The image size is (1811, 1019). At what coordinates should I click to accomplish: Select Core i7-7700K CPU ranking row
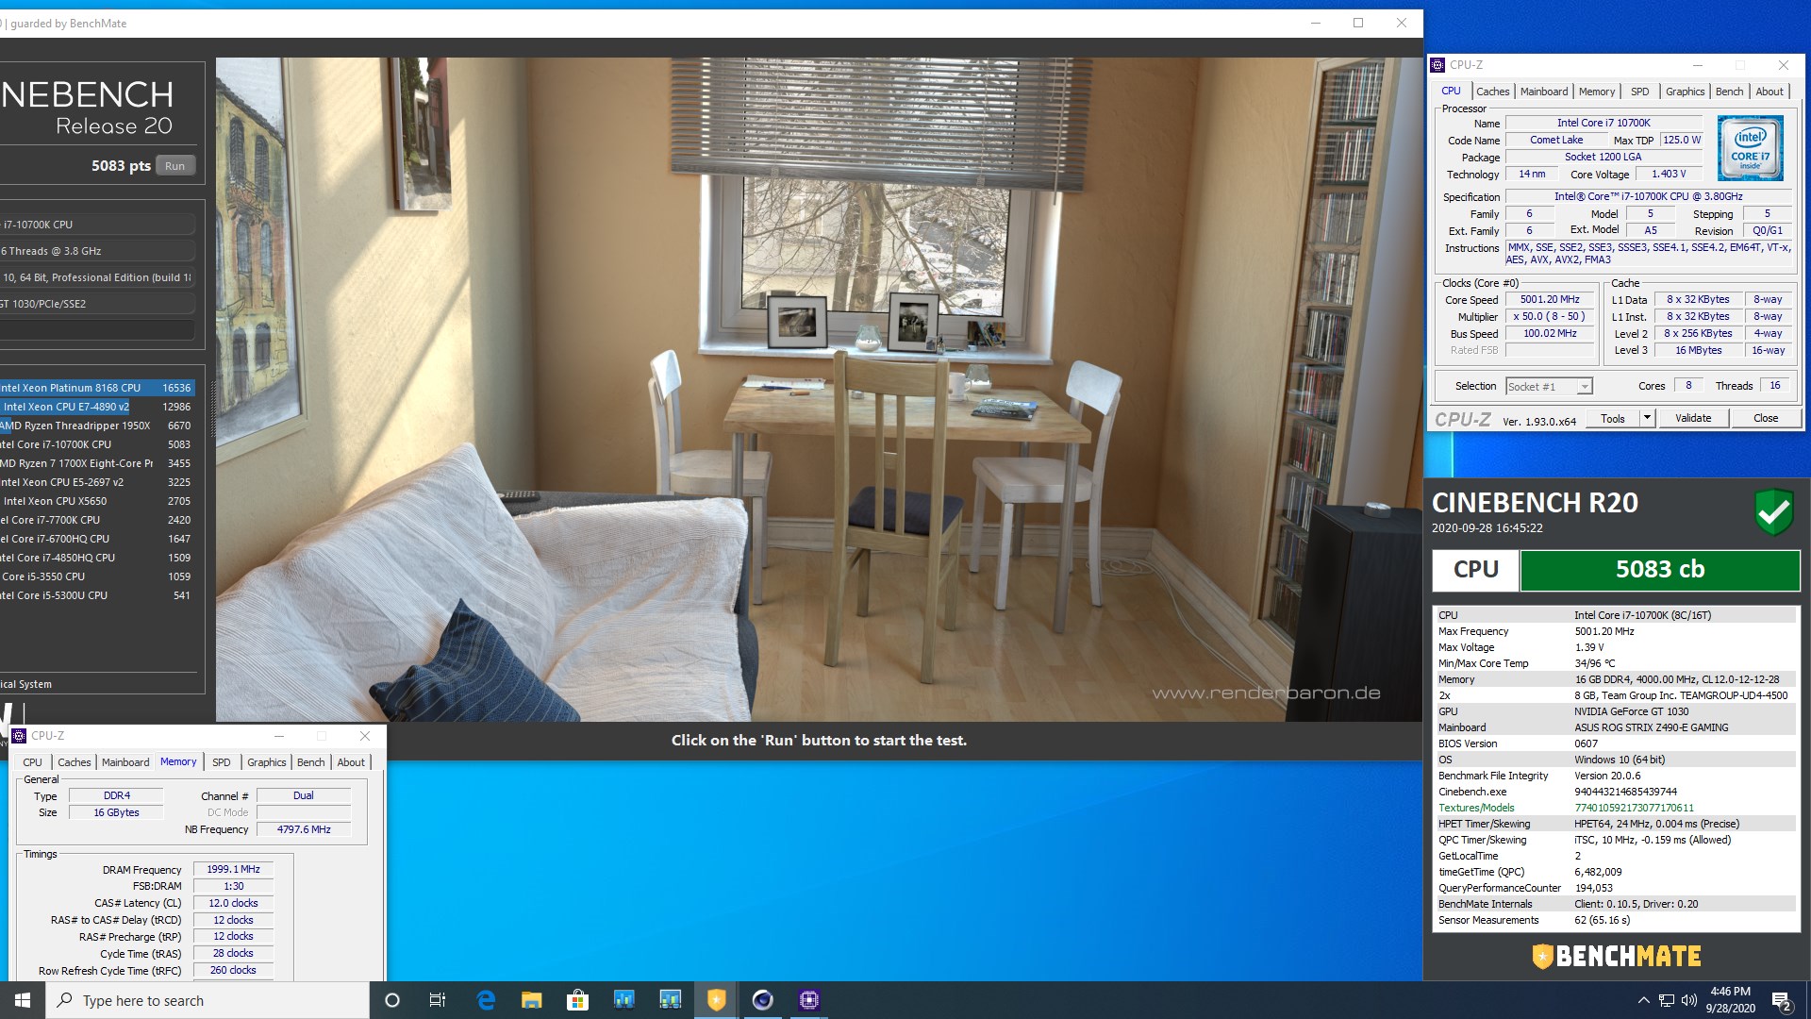click(x=97, y=520)
